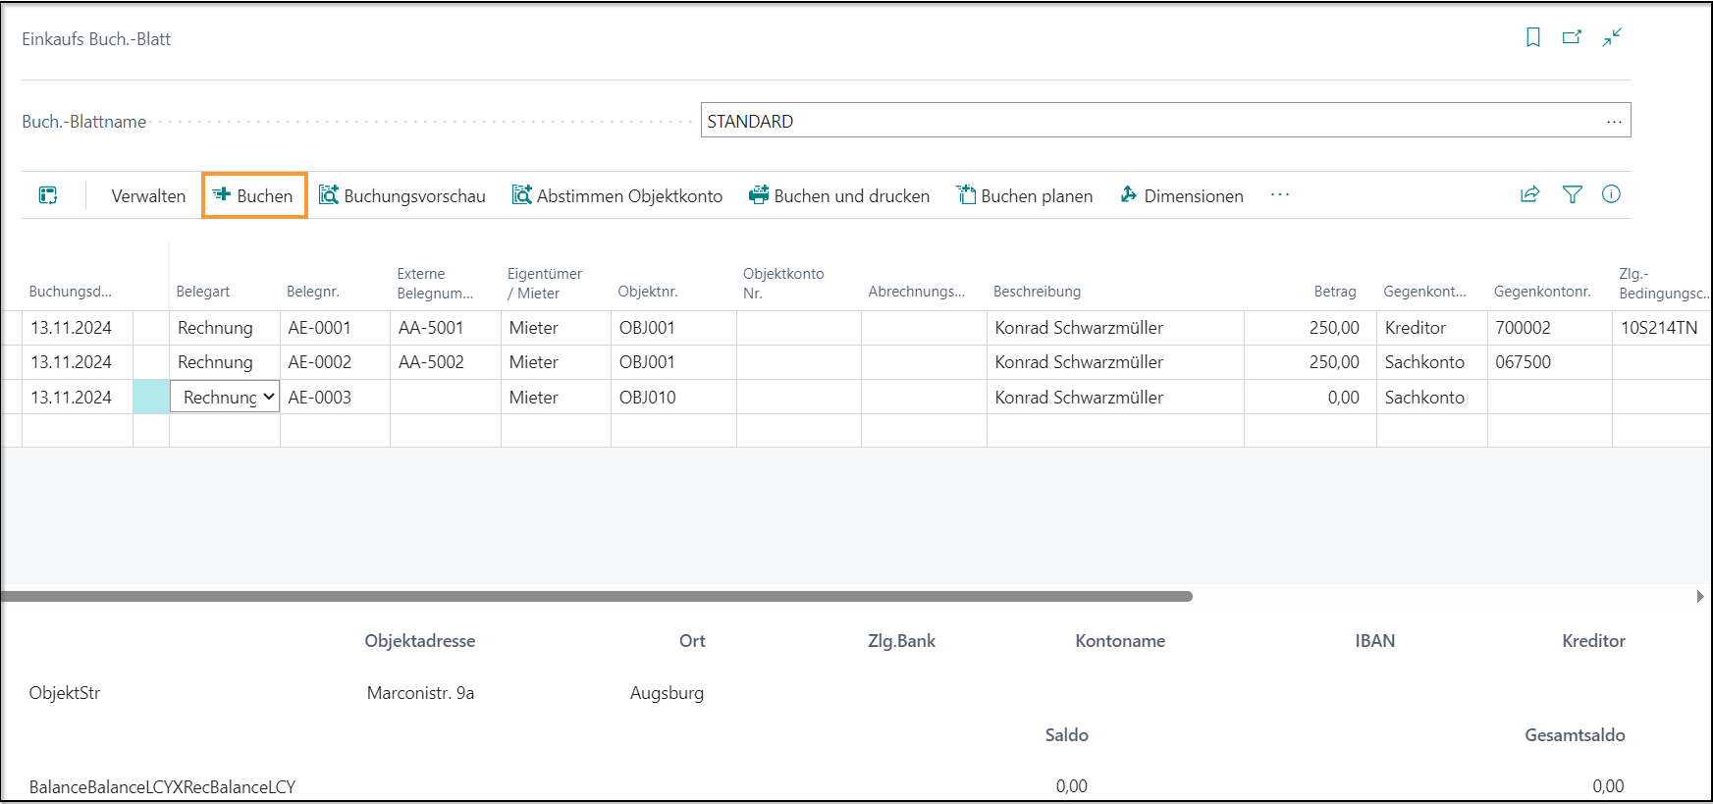Click the Buchen button
The width and height of the screenshot is (1713, 804).
click(x=254, y=195)
